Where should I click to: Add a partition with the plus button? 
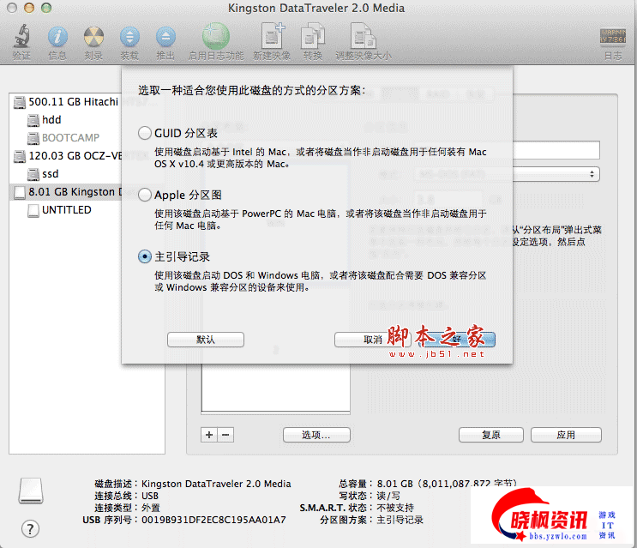210,435
